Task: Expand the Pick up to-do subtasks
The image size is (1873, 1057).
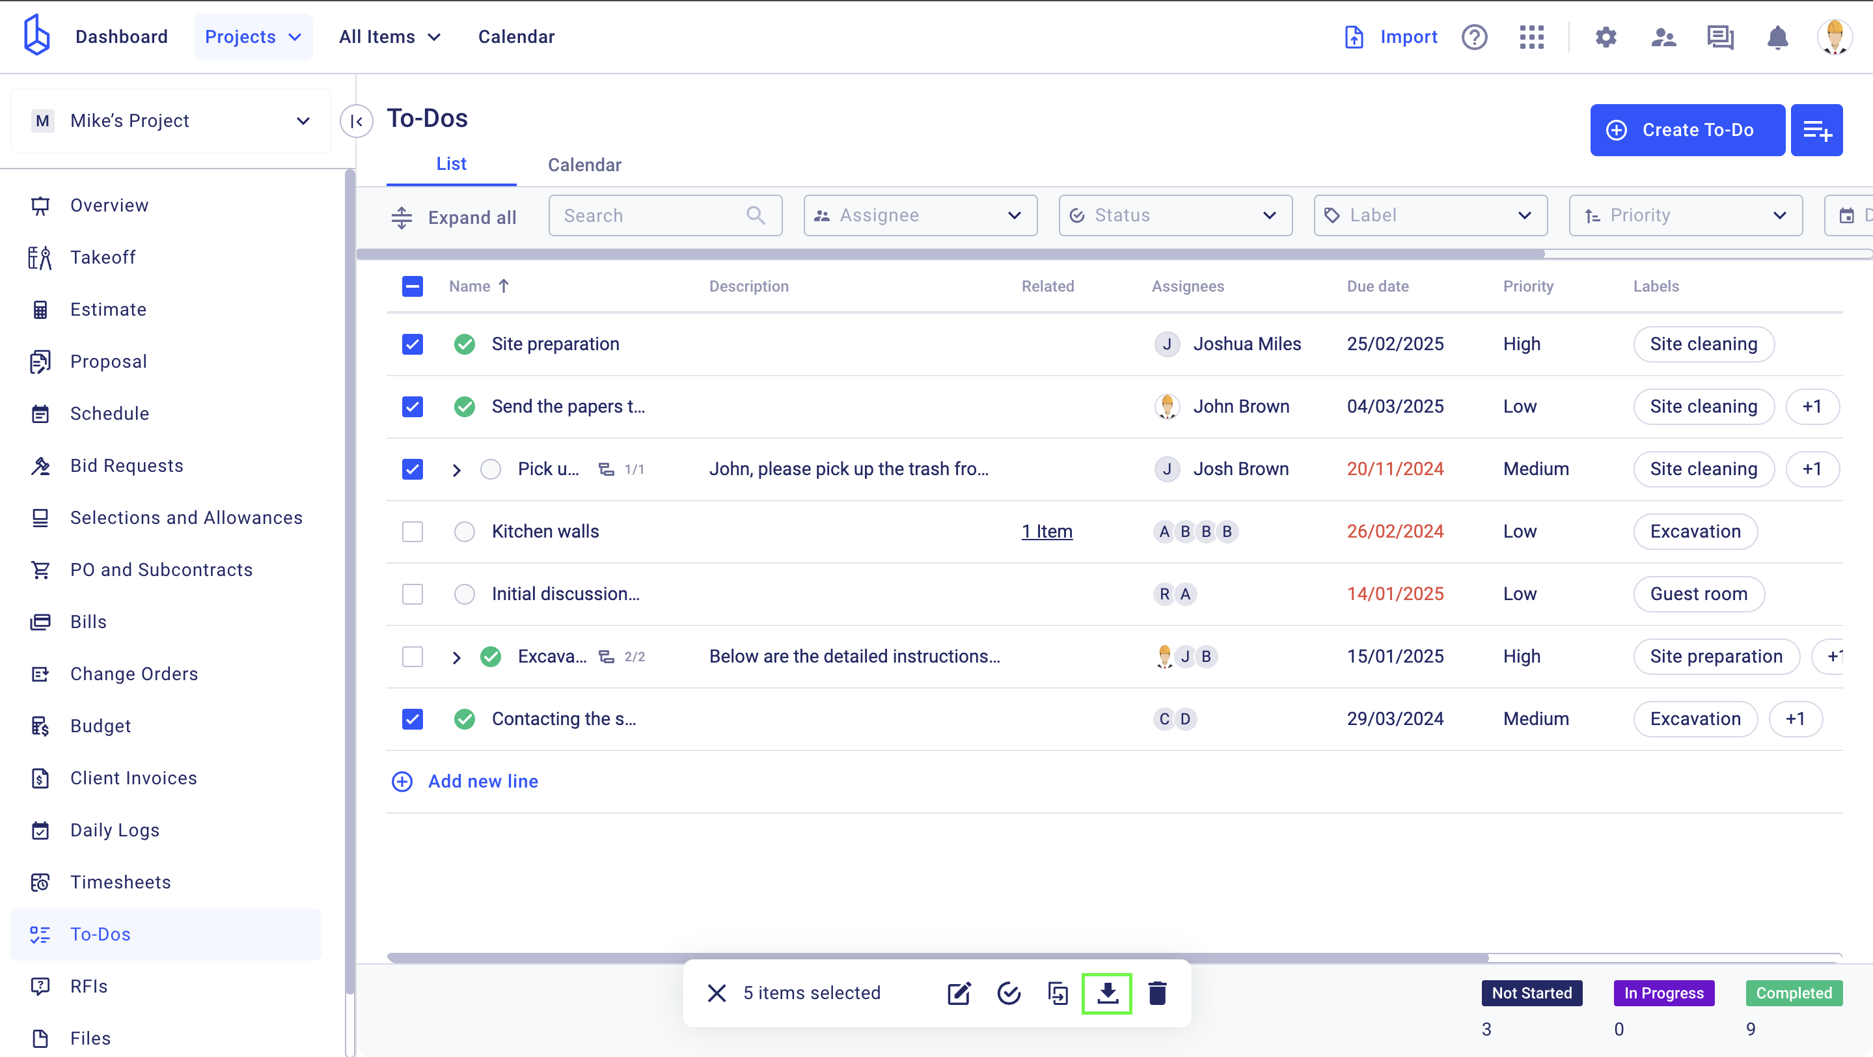Action: tap(456, 470)
